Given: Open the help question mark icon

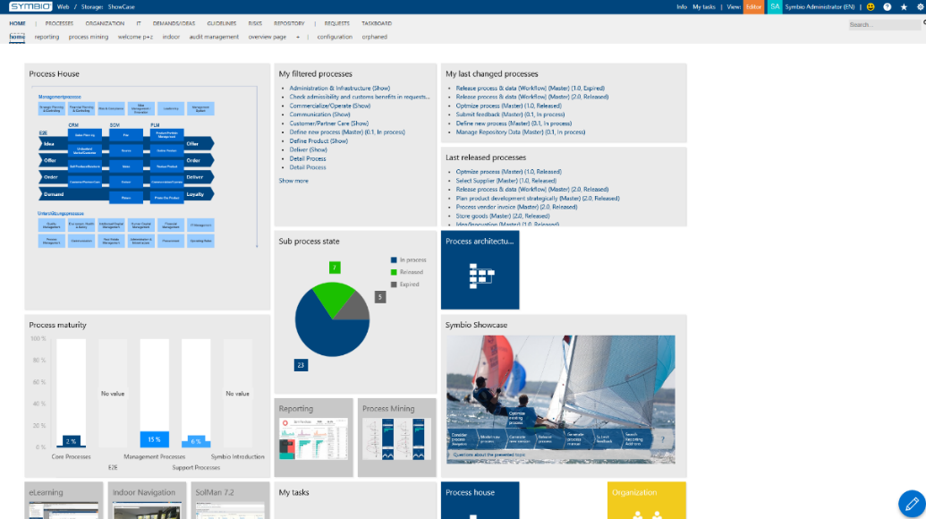Looking at the screenshot, I should tap(887, 7).
